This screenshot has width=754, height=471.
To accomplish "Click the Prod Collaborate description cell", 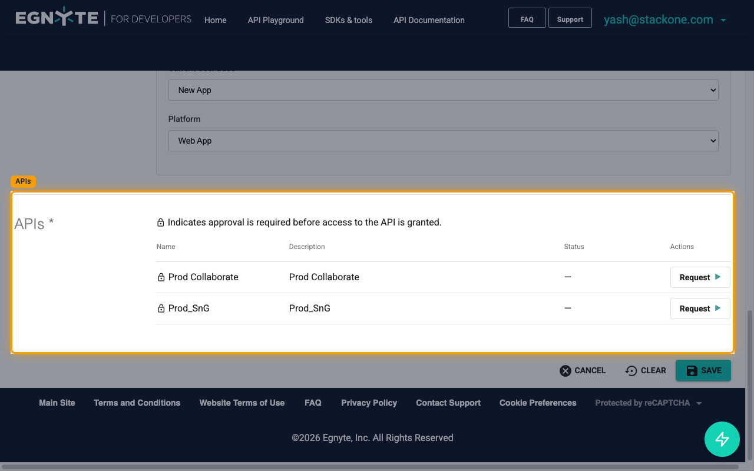I will [x=324, y=277].
